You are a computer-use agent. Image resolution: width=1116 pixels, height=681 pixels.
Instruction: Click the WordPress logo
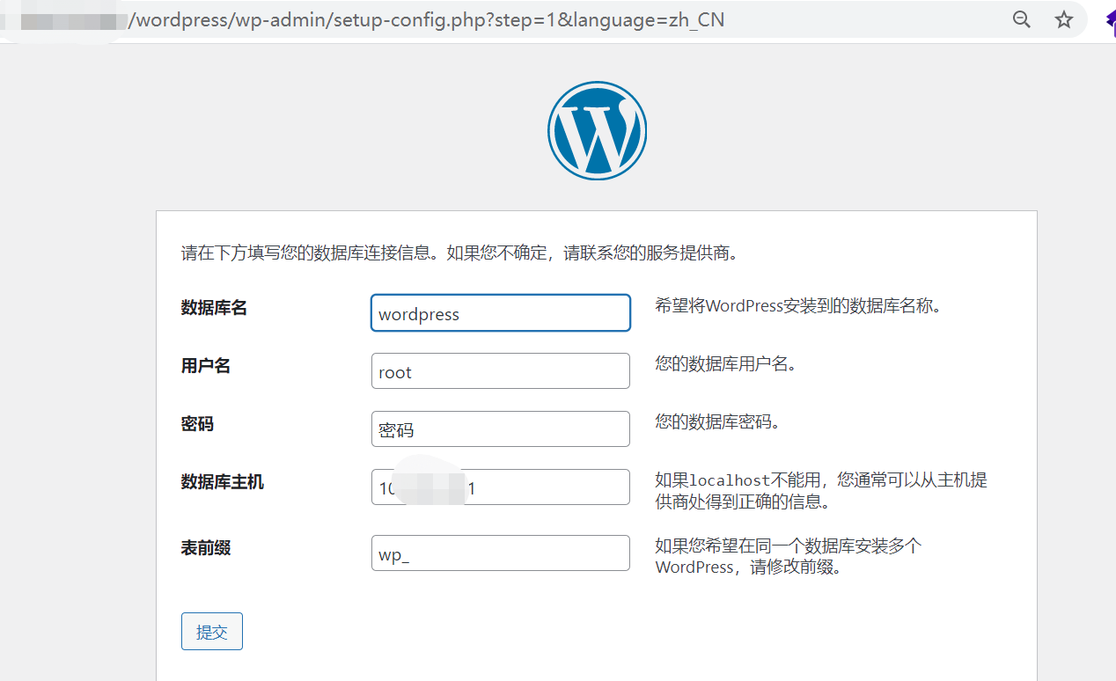[x=597, y=131]
